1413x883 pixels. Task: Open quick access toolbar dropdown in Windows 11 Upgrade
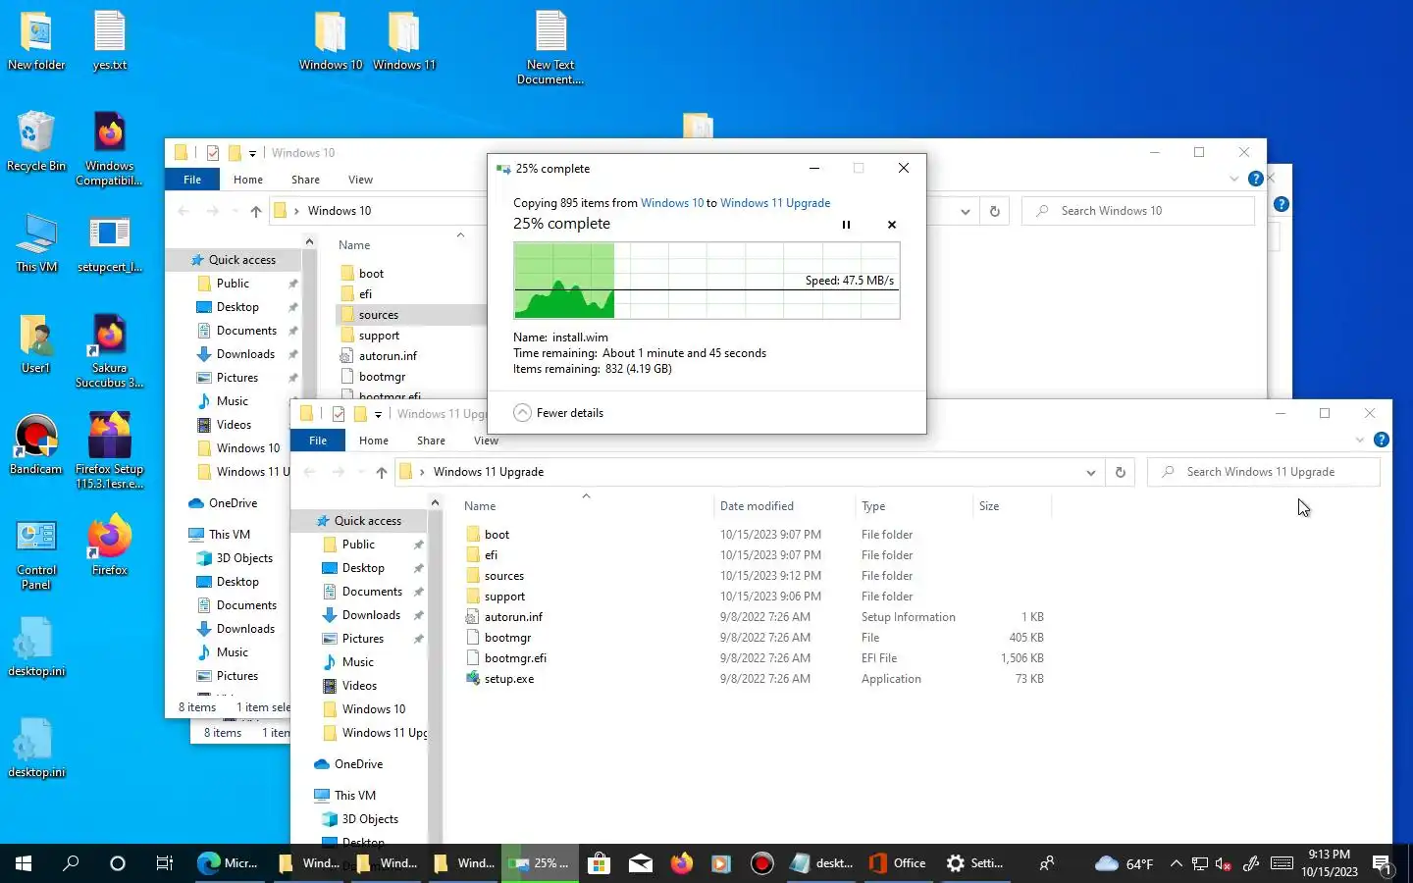tap(378, 414)
